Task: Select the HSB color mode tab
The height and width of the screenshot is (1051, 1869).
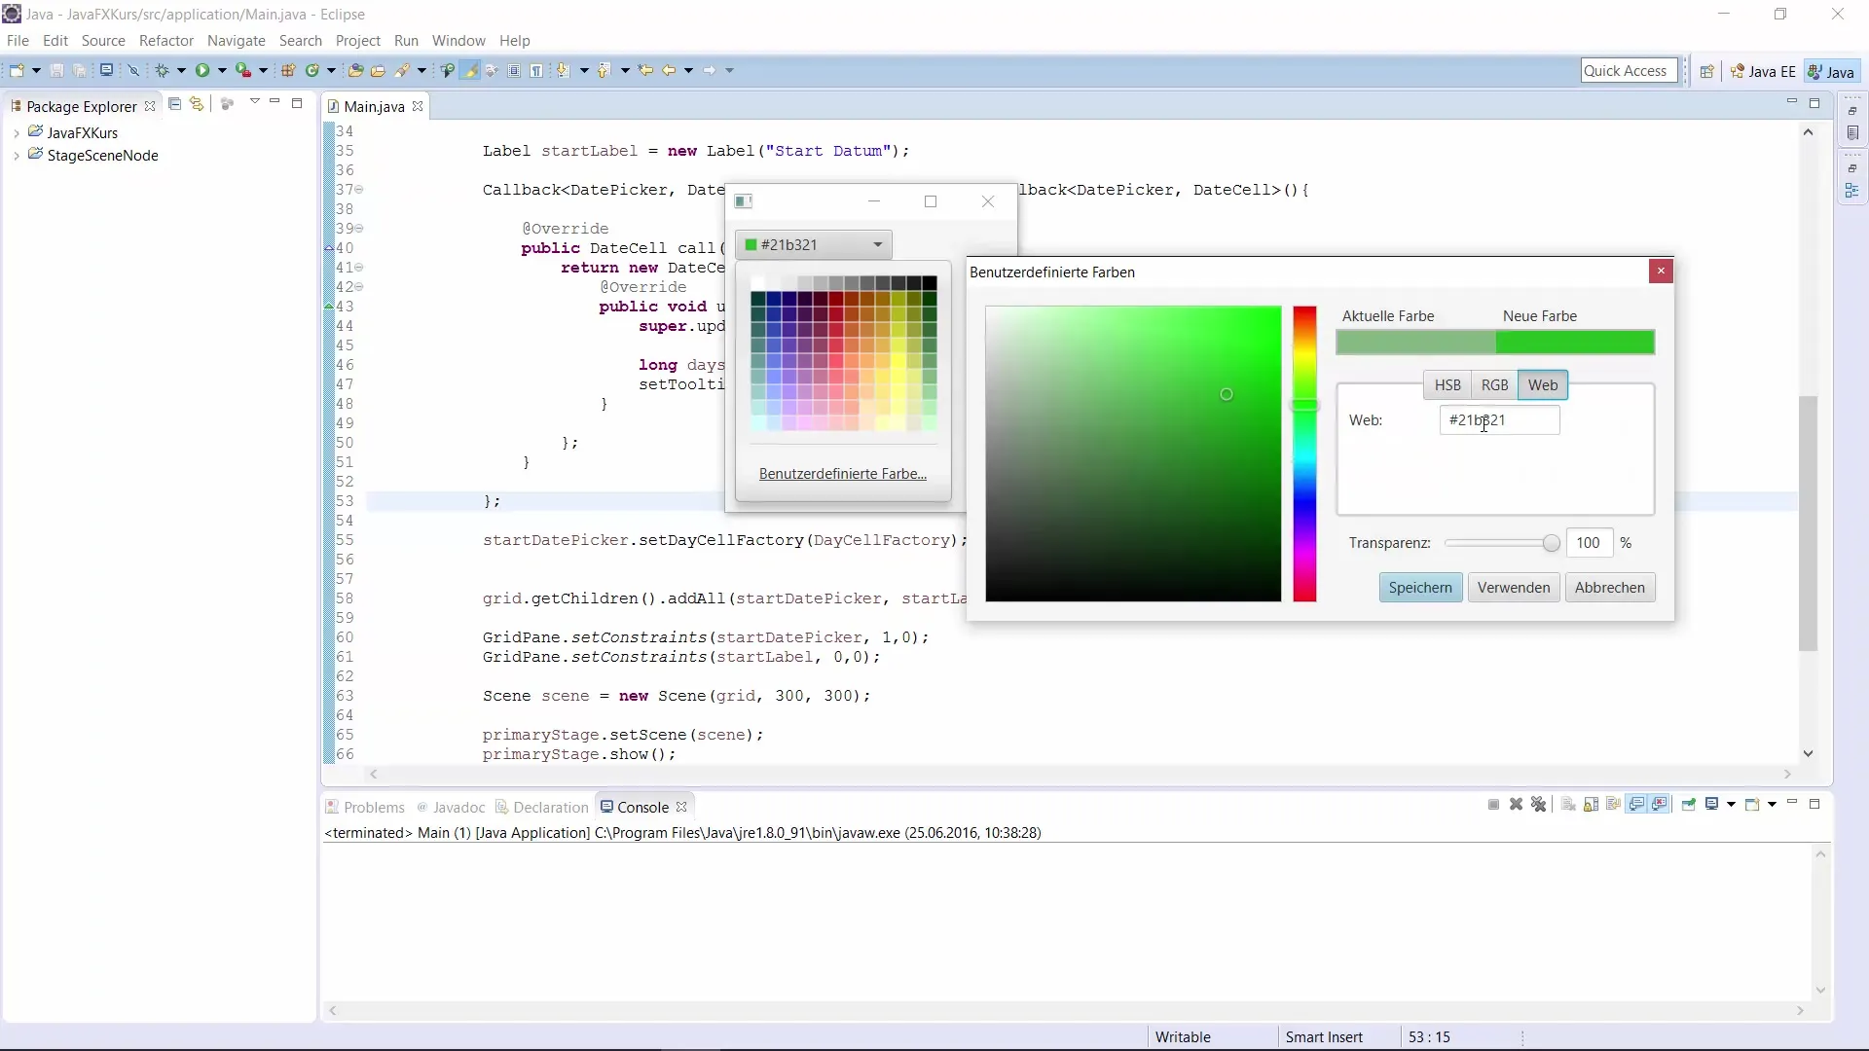Action: [x=1448, y=385]
